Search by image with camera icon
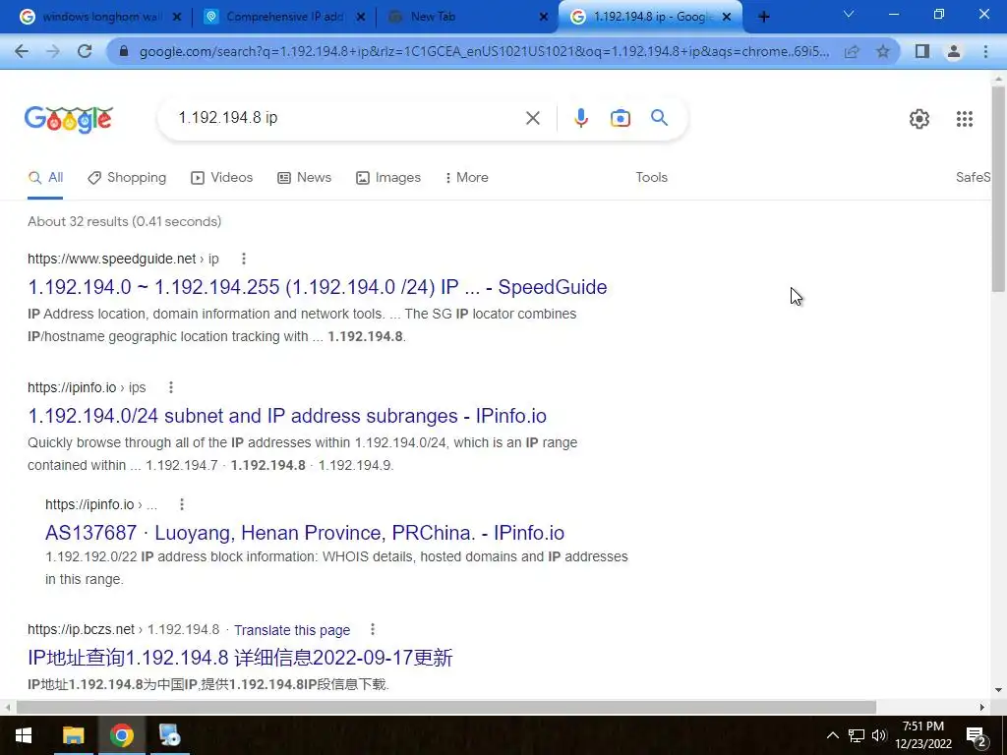This screenshot has width=1007, height=755. (x=620, y=118)
